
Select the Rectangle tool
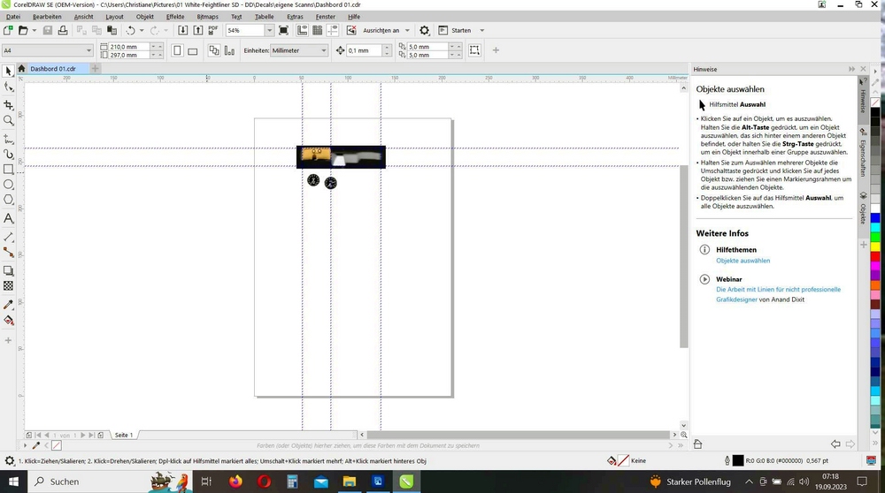click(x=9, y=169)
